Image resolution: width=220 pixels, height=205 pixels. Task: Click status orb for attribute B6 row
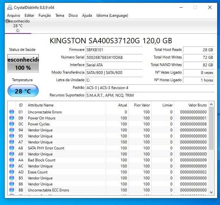[12, 184]
